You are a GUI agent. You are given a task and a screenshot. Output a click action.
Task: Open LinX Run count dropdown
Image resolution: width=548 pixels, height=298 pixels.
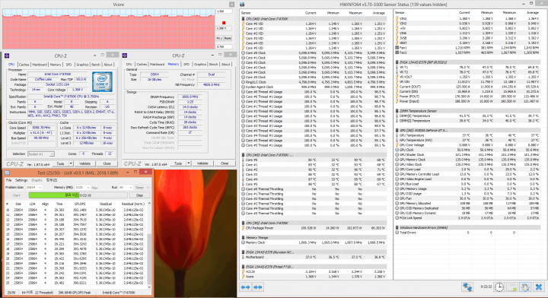pyautogui.click(x=130, y=187)
